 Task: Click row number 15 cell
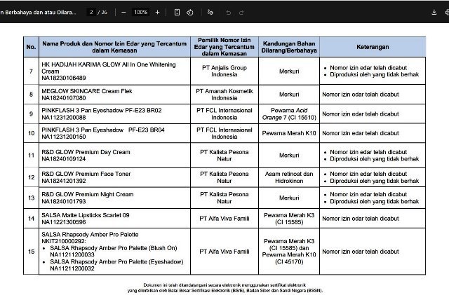(31, 251)
